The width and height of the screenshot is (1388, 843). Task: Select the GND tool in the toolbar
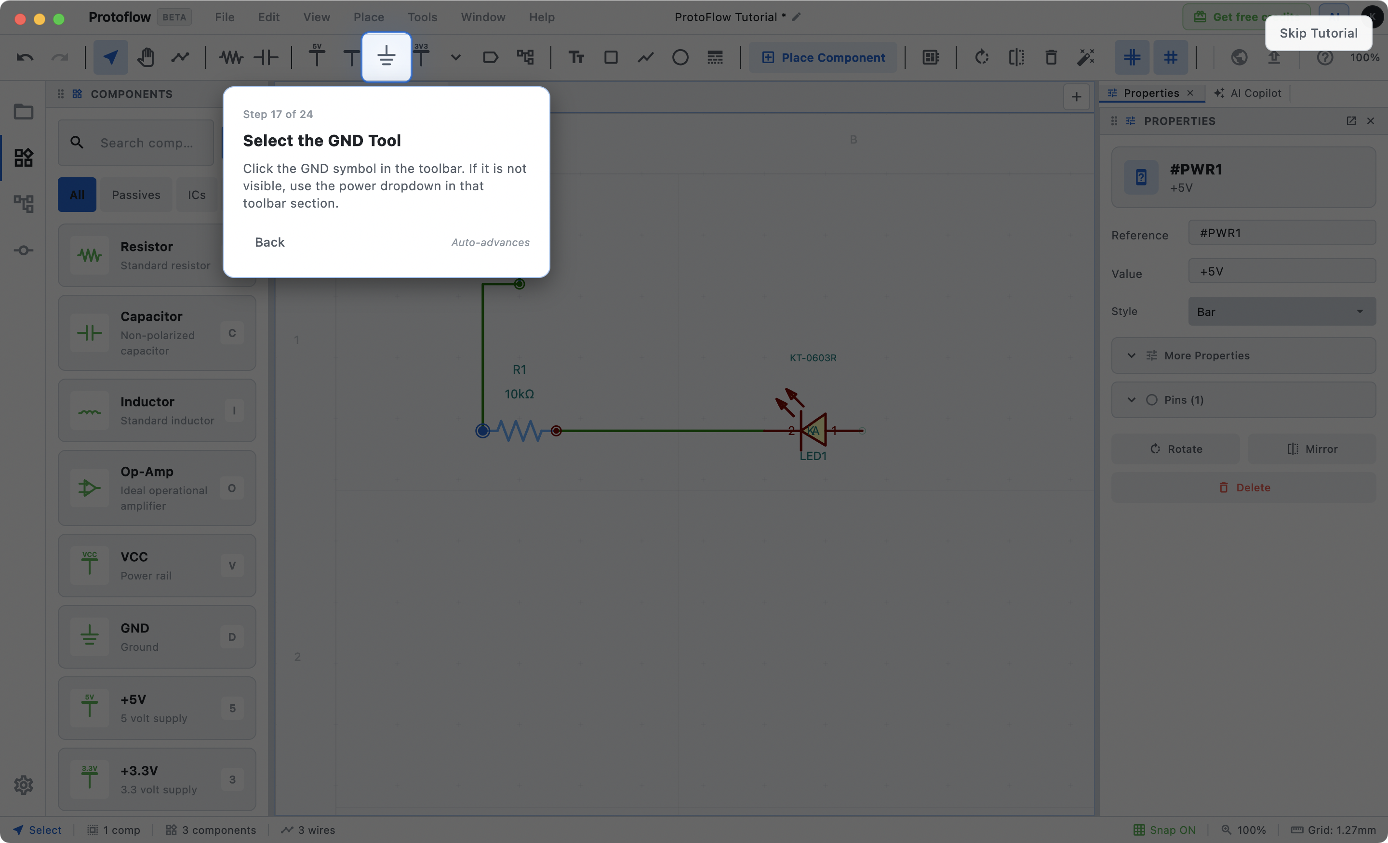386,57
